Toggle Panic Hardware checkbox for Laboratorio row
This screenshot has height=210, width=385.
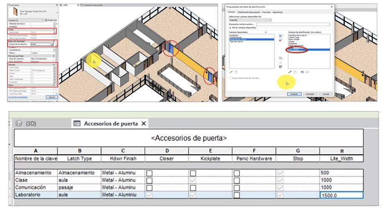tap(237, 195)
